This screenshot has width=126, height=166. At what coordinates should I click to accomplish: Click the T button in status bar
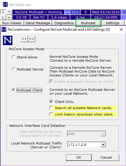pyautogui.click(x=9, y=12)
